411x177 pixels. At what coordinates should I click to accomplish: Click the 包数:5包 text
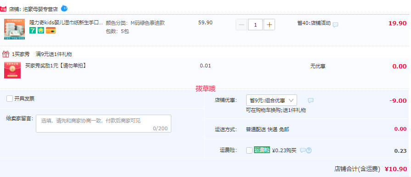[x=118, y=32]
